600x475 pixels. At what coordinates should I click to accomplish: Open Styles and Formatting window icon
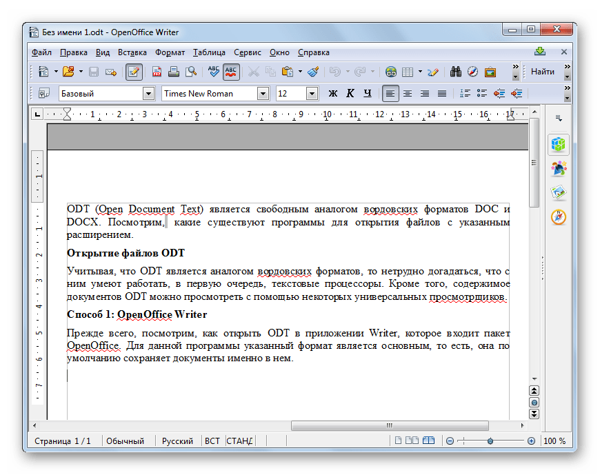tap(44, 93)
